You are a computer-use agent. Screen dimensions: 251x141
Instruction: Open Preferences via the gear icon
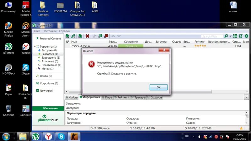(x=246, y=36)
